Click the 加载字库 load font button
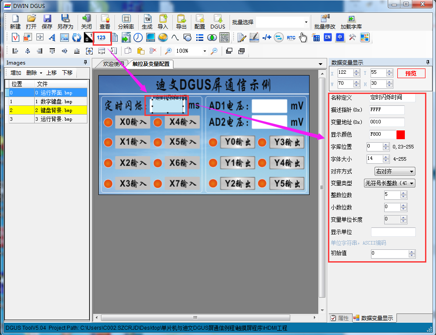The height and width of the screenshot is (335, 436). click(351, 22)
